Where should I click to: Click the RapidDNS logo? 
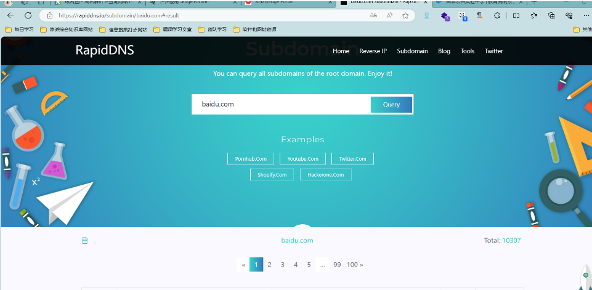point(105,50)
